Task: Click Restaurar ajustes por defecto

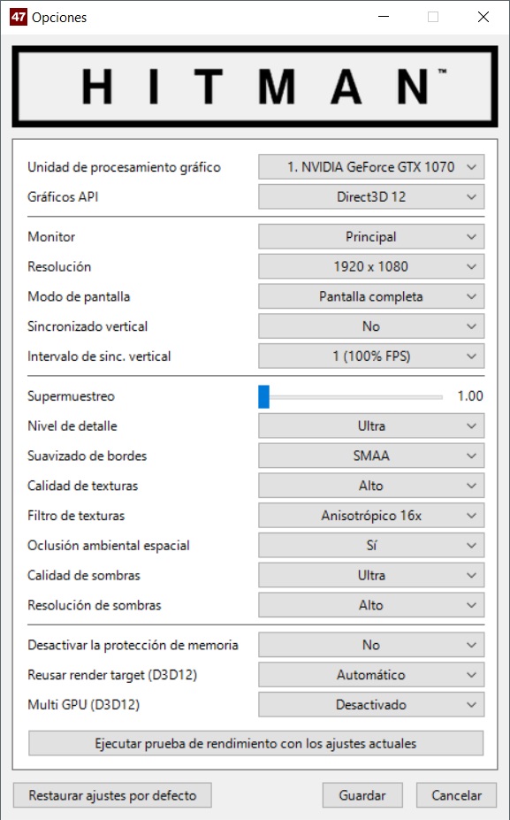Action: [x=112, y=795]
